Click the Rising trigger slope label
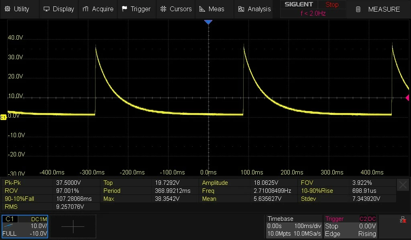411x240 pixels. tap(367, 234)
